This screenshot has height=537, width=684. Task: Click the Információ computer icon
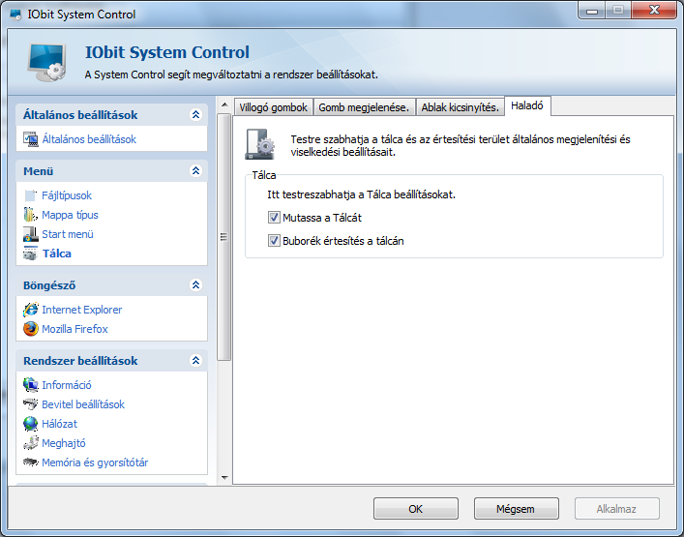click(31, 385)
